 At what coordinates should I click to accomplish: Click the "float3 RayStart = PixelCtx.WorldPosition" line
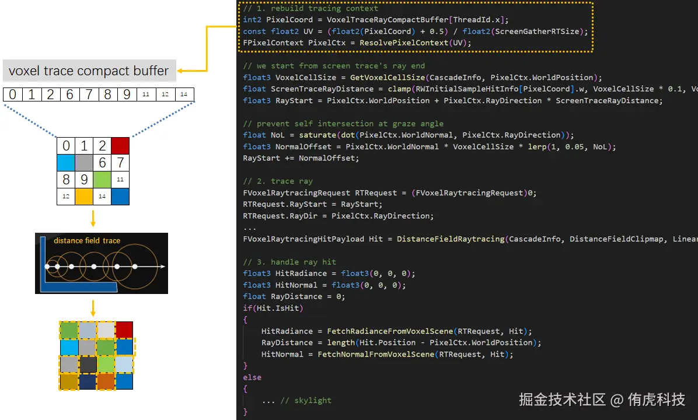pyautogui.click(x=452, y=100)
